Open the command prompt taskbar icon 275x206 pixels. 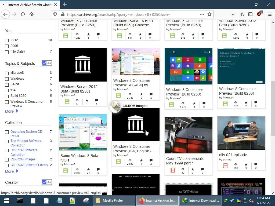coord(20,201)
